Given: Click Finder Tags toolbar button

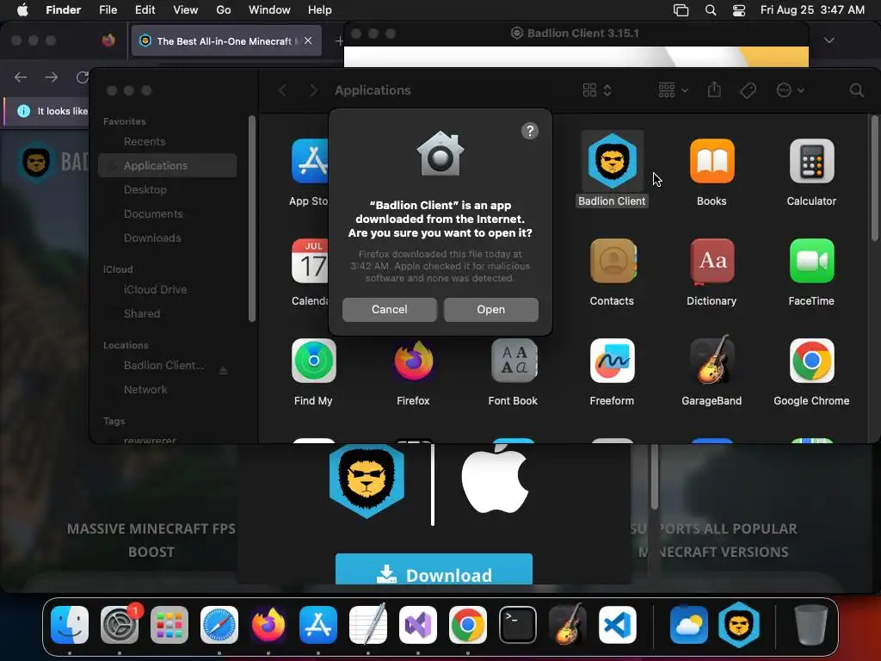Looking at the screenshot, I should [x=748, y=90].
